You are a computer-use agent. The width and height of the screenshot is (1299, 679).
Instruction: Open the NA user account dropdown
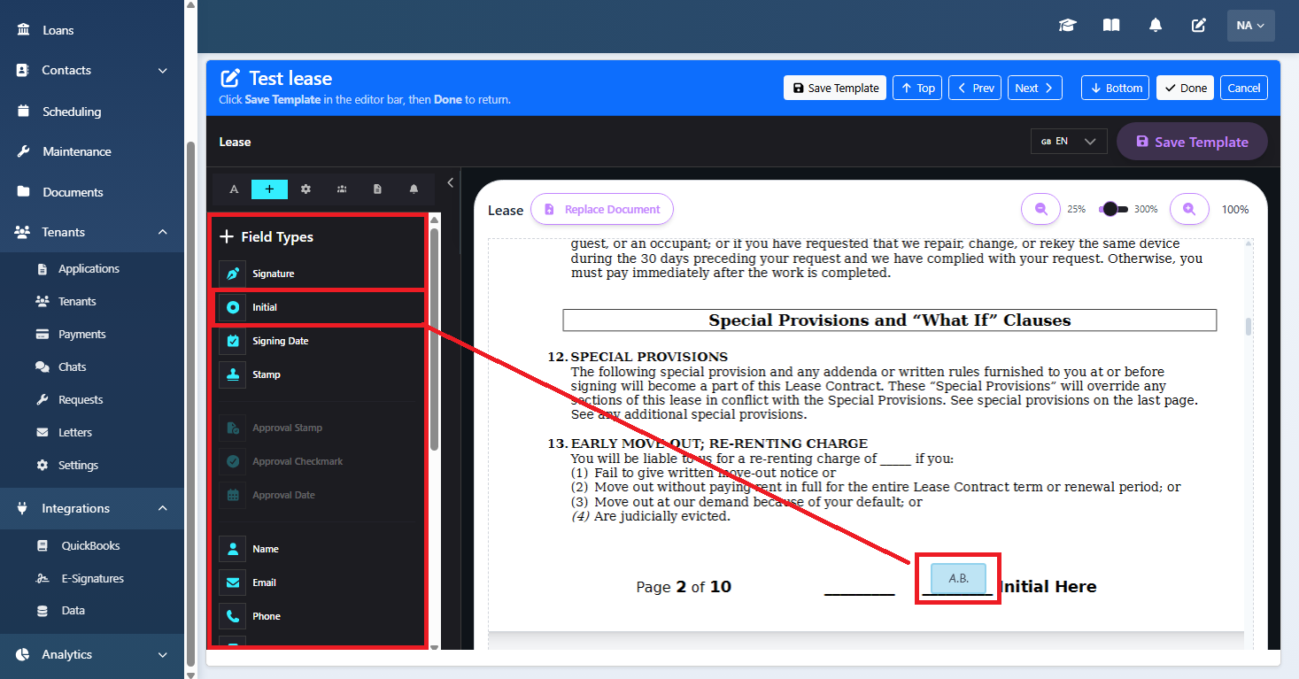[x=1251, y=26]
